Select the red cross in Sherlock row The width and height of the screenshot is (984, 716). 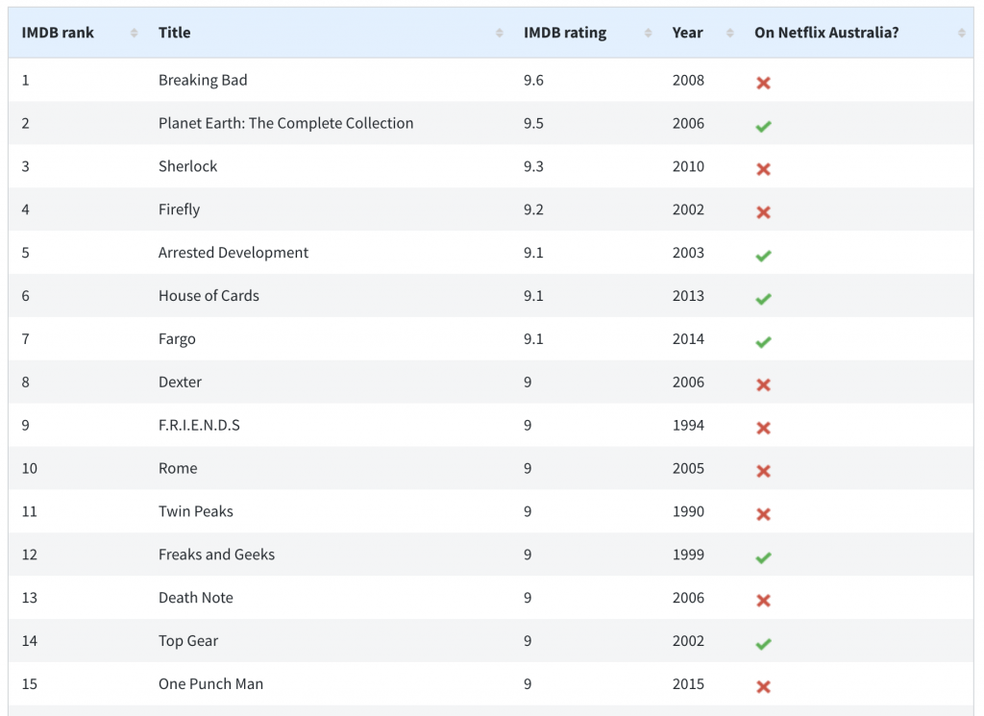(763, 169)
